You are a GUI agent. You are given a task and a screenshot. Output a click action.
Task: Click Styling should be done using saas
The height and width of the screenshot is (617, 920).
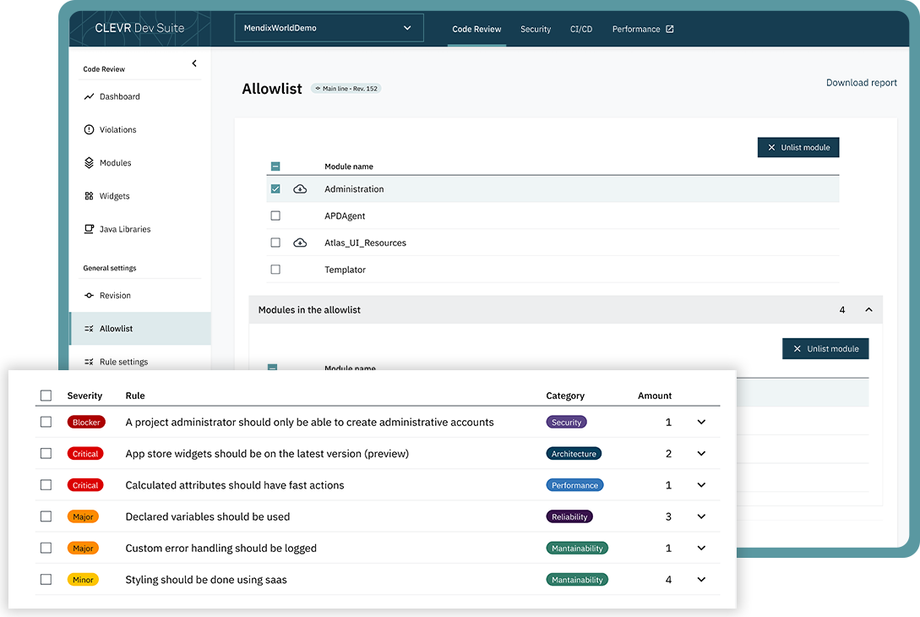coord(206,580)
